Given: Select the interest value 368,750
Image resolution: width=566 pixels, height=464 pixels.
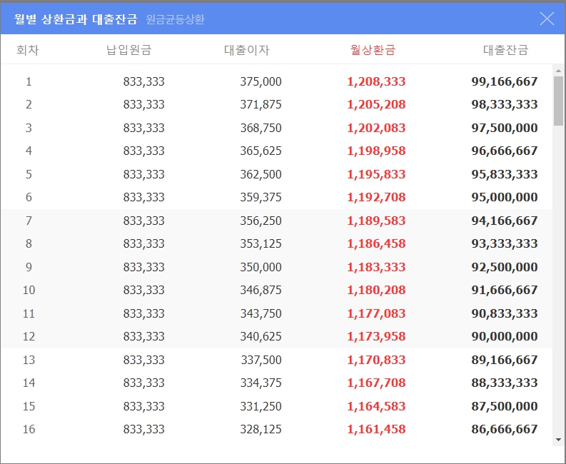Looking at the screenshot, I should pyautogui.click(x=261, y=128).
